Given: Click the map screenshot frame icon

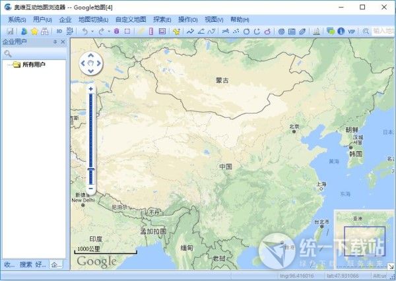Looking at the screenshot, I should 162,31.
